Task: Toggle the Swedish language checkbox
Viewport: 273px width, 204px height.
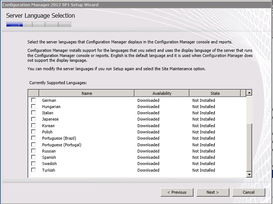Action: [34, 164]
